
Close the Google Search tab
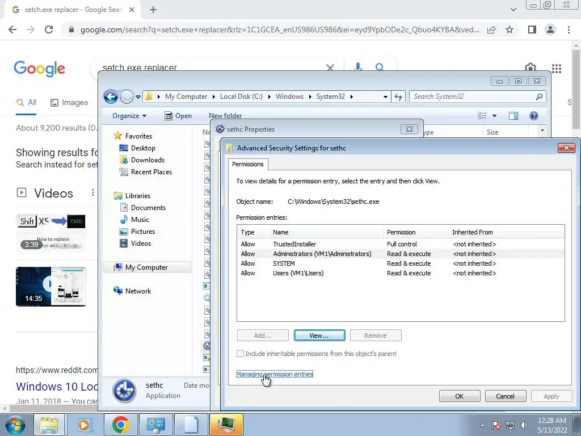pyautogui.click(x=132, y=10)
